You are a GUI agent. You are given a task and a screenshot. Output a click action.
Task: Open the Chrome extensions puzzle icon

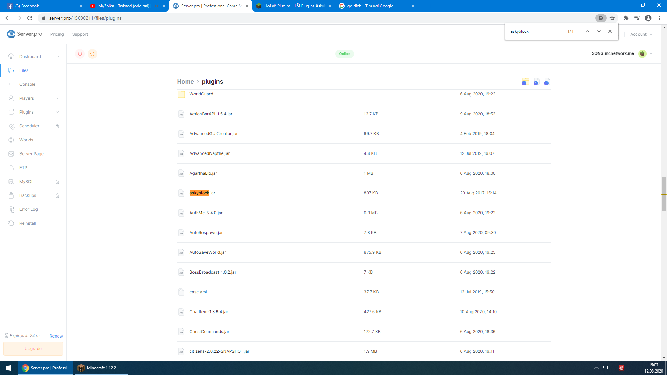tap(626, 18)
